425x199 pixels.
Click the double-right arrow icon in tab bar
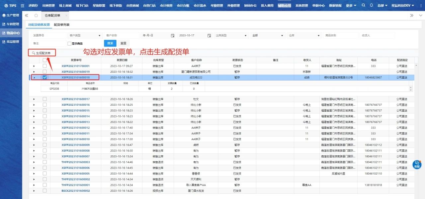[x=412, y=16]
